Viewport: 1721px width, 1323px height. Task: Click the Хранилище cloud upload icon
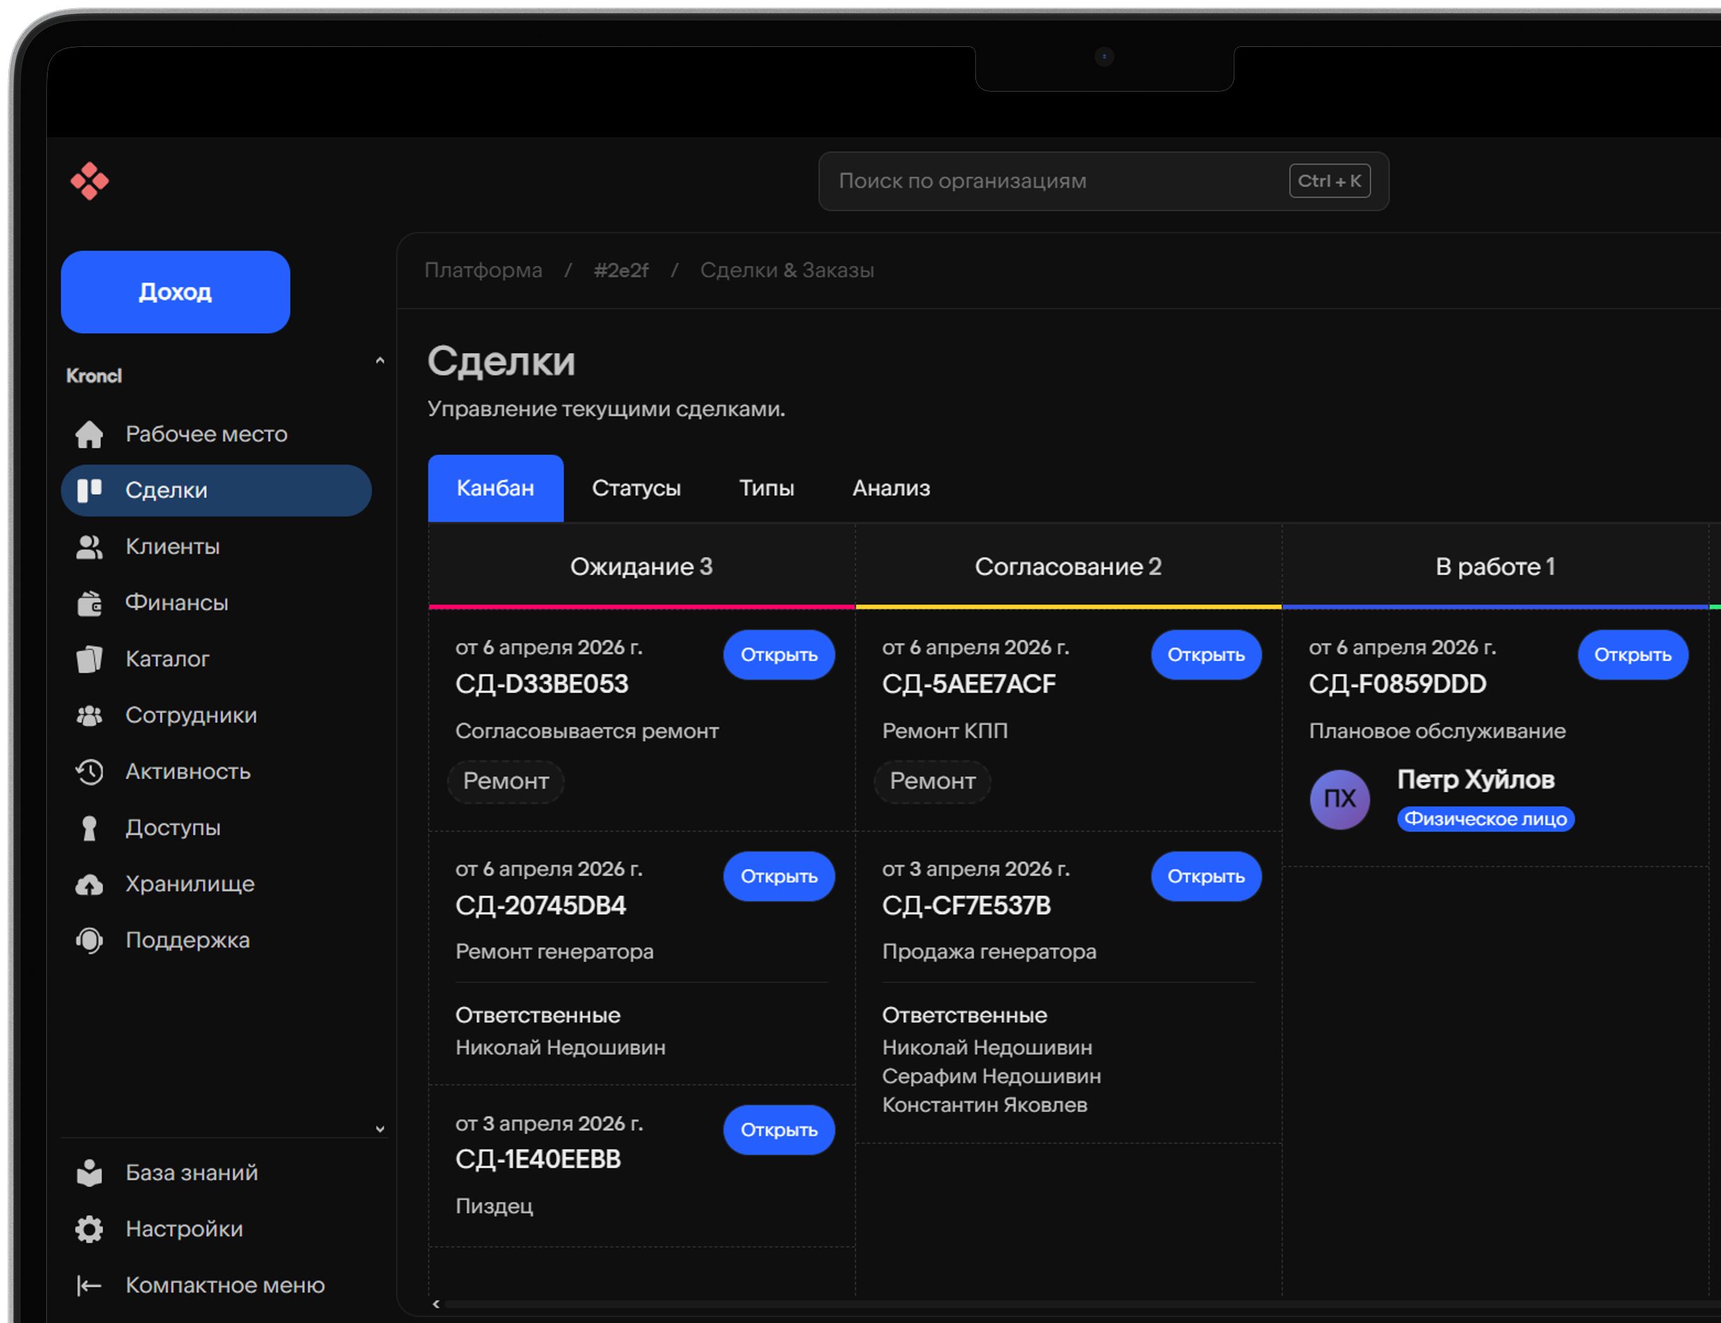pyautogui.click(x=89, y=884)
